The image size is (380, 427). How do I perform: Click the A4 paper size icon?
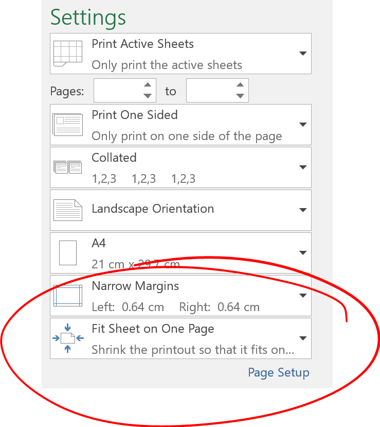pos(68,253)
